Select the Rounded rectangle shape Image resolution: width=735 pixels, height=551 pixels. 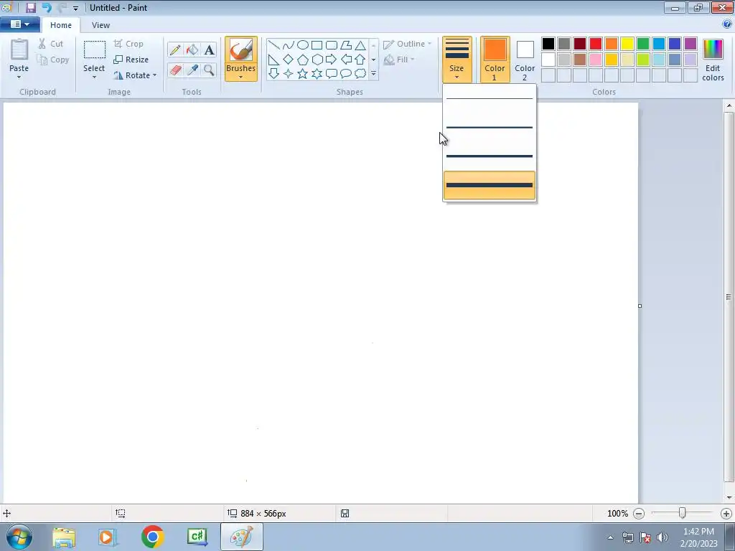tap(332, 45)
